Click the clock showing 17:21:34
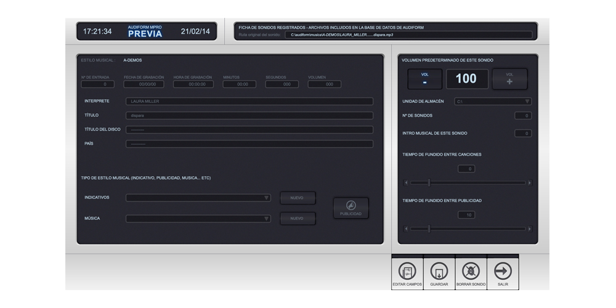 [97, 31]
